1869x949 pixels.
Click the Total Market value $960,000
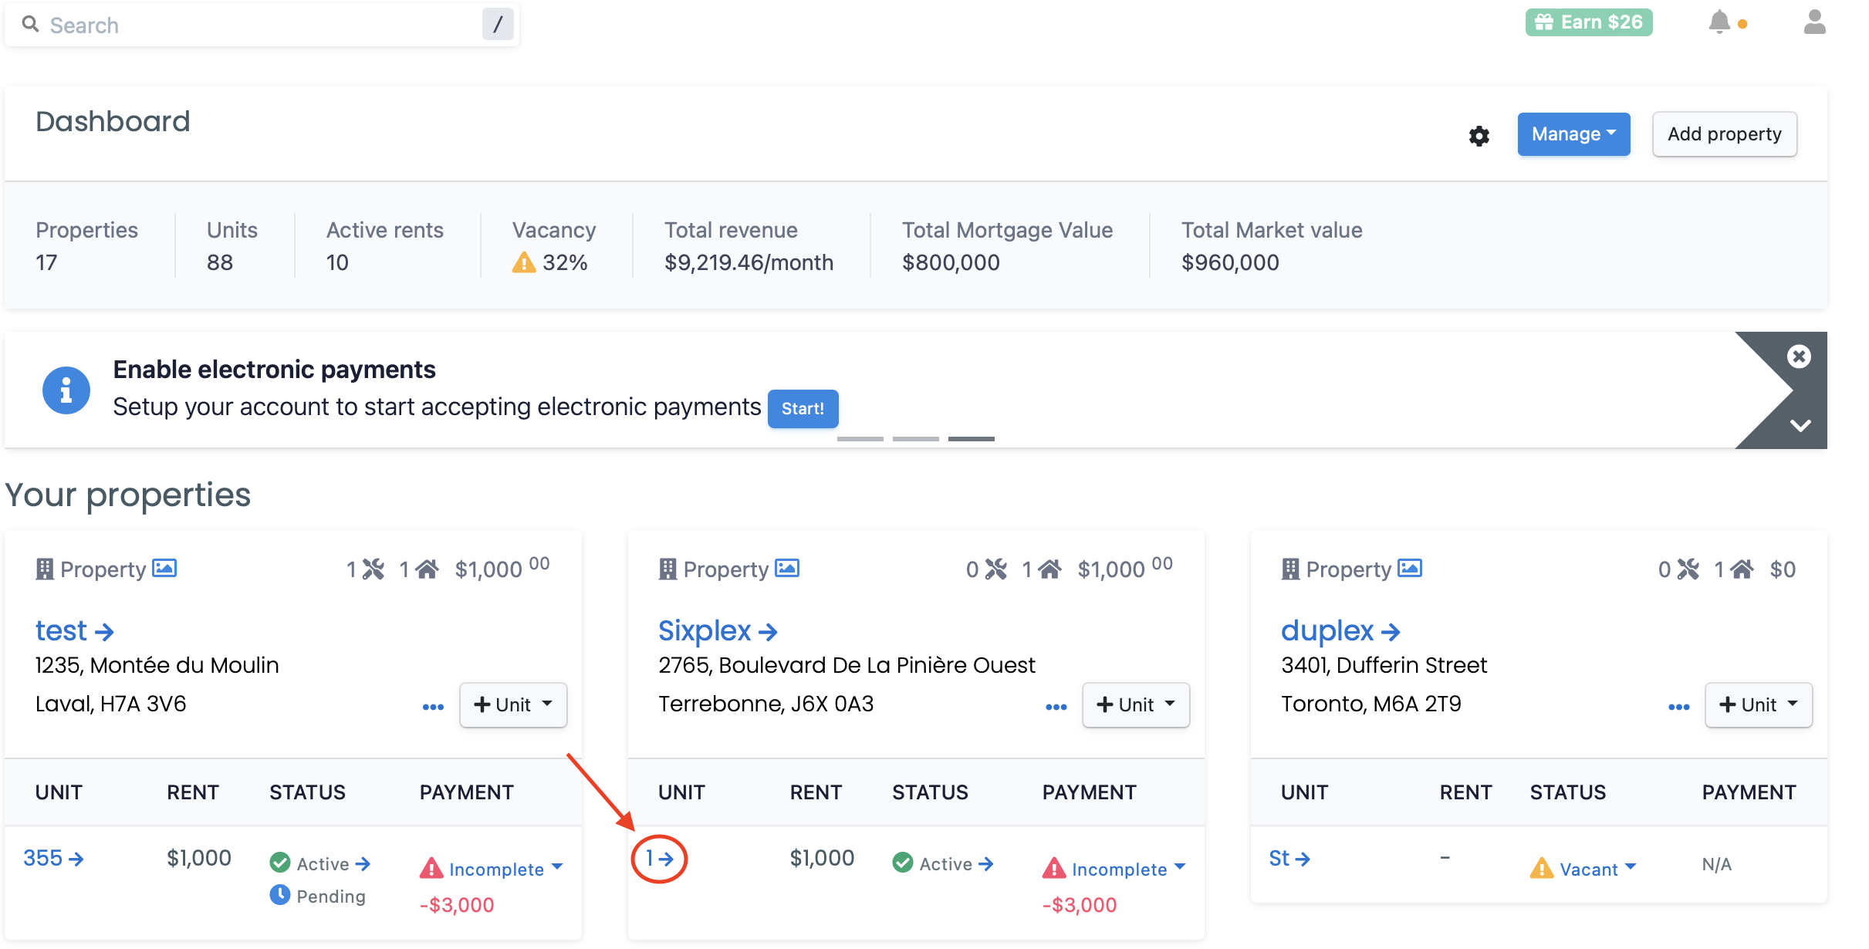tap(1230, 262)
